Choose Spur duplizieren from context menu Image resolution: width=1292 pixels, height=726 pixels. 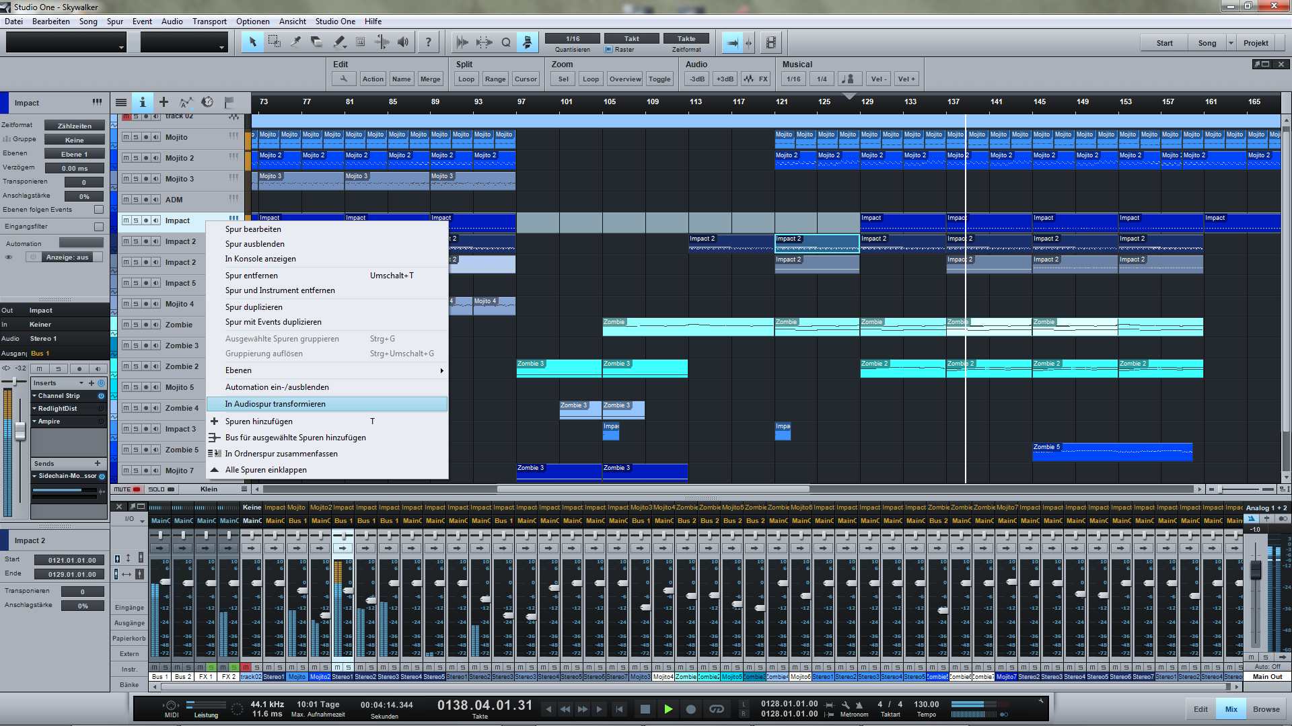coord(327,307)
